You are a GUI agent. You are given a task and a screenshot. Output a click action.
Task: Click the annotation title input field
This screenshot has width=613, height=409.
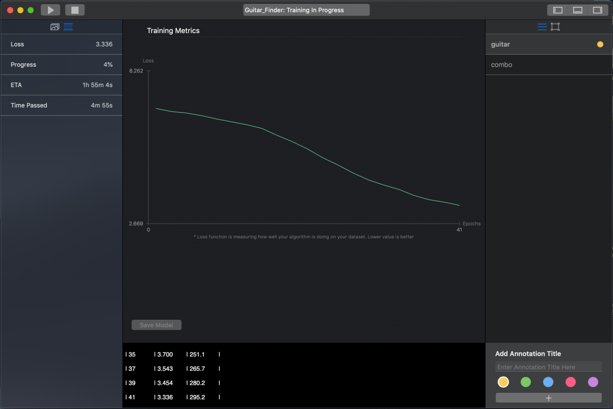coord(548,367)
